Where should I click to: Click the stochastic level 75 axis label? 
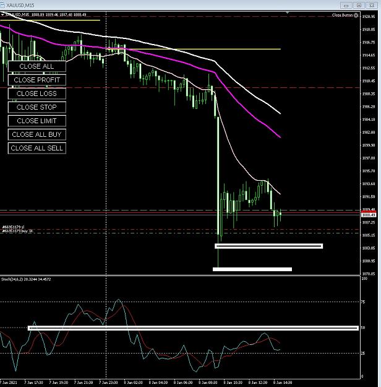(363, 302)
